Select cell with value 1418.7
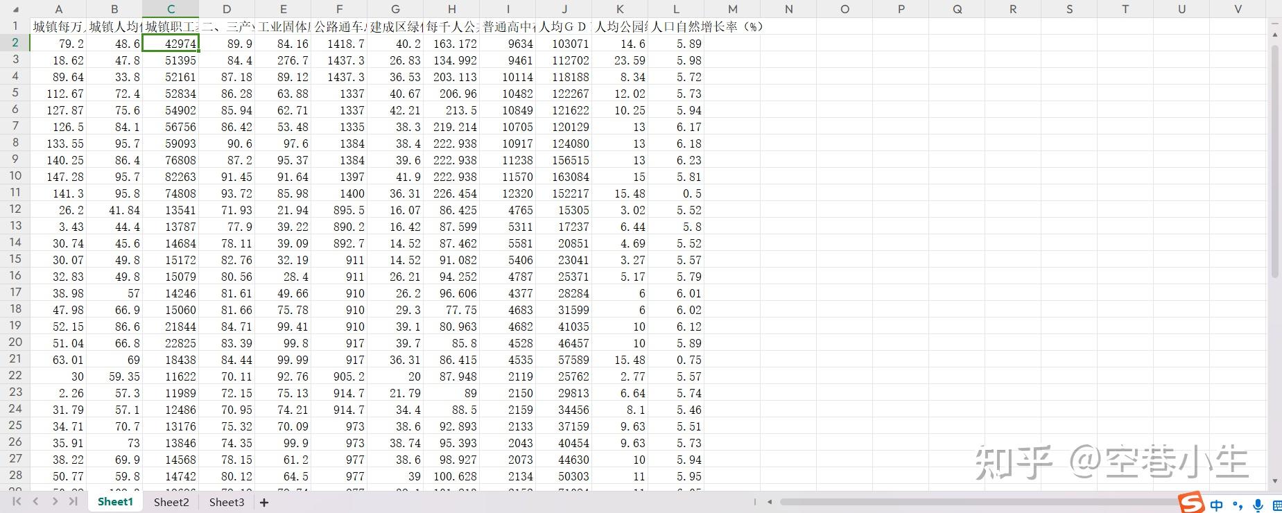Screen dimensions: 1282x513 pyautogui.click(x=339, y=44)
